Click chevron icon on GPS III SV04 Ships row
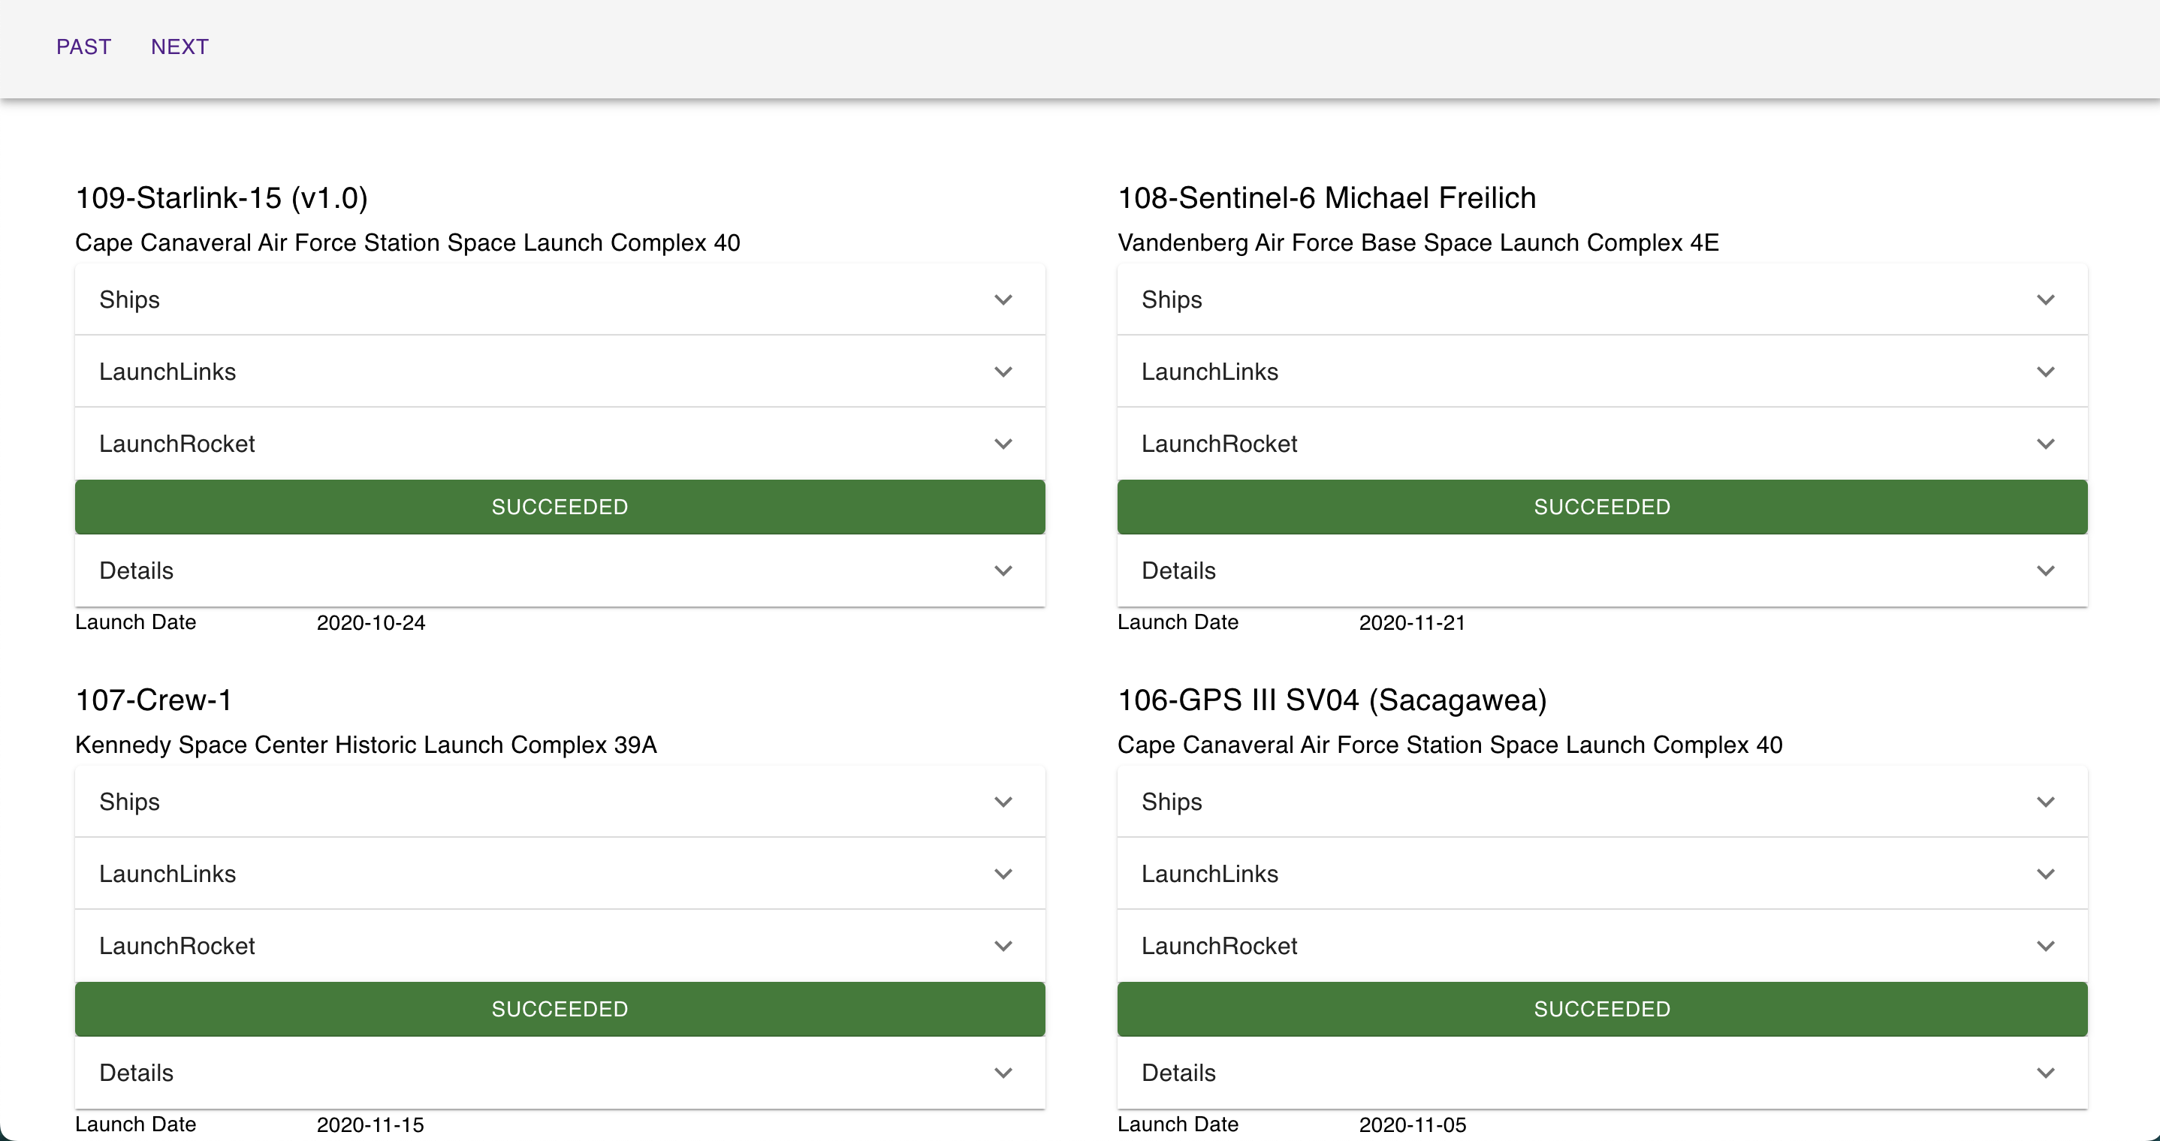 coord(2045,802)
